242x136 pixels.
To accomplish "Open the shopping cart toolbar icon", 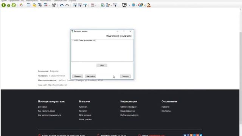I will (x=54, y=5).
